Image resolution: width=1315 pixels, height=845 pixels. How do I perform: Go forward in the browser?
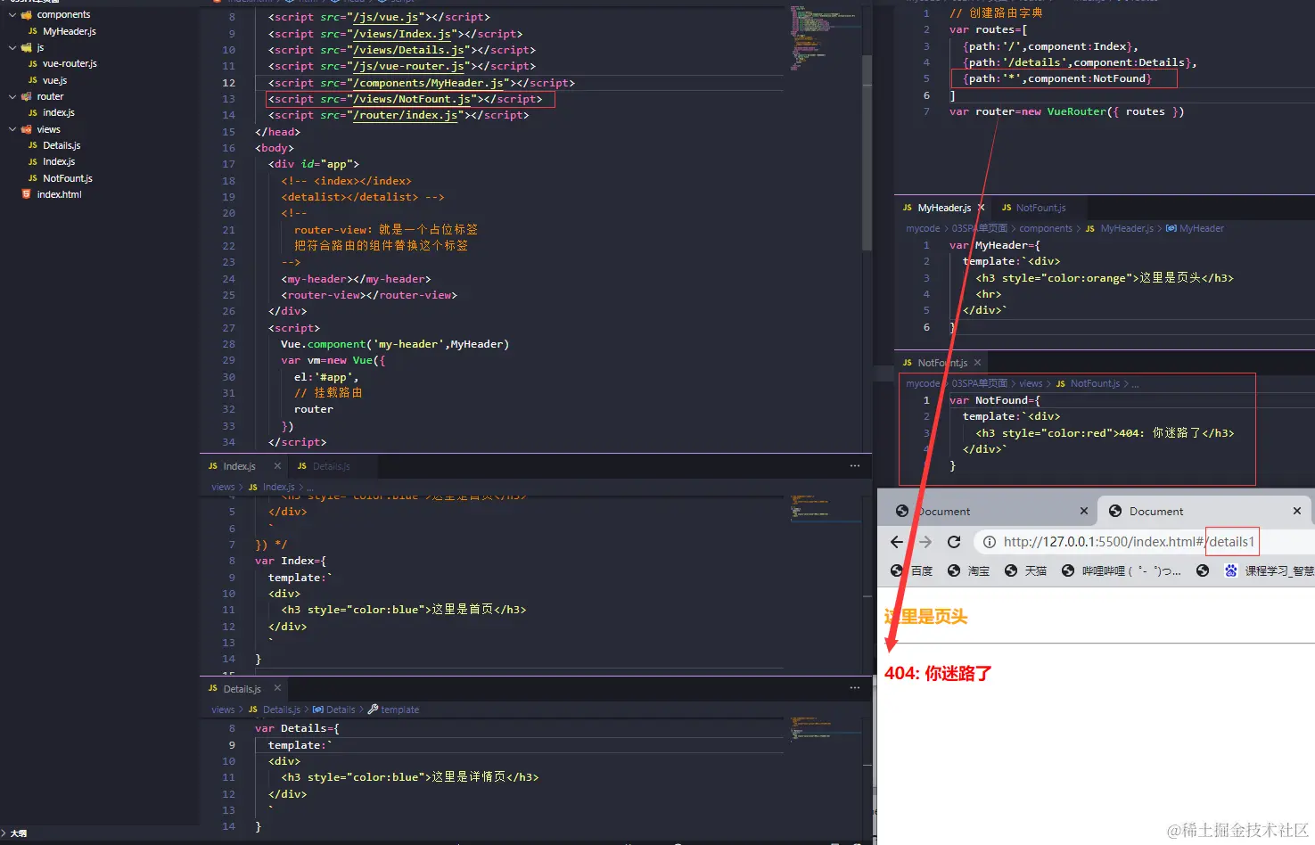tap(925, 542)
